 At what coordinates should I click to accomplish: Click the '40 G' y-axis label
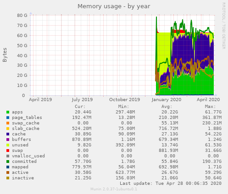[22, 55]
